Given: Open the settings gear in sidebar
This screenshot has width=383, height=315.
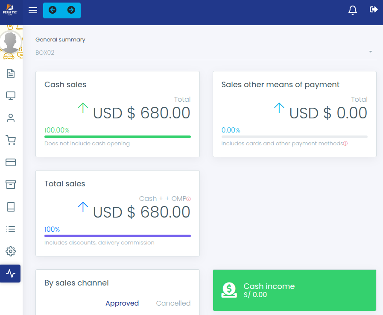Looking at the screenshot, I should pos(11,251).
